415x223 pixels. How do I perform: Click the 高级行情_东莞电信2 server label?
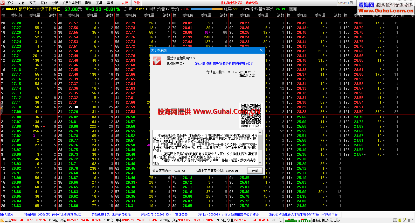tap(326, 220)
